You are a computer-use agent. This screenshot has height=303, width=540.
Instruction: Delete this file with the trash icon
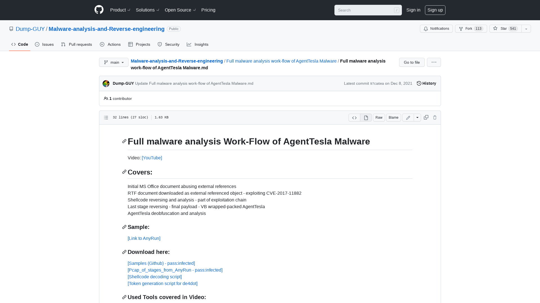pyautogui.click(x=435, y=117)
